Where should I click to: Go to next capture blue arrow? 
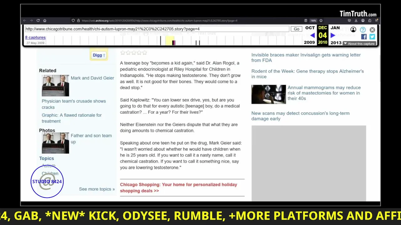333,35
